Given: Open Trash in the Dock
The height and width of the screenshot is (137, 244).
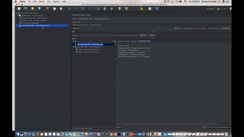Looking at the screenshot, I should coord(226,134).
